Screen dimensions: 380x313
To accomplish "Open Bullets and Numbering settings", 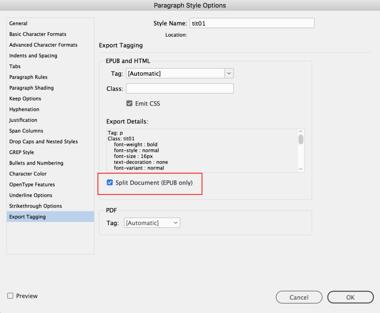I will [36, 163].
